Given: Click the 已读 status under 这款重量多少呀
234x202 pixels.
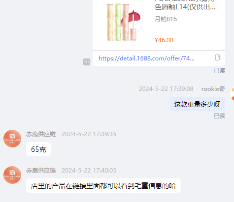Looking at the screenshot, I should (x=219, y=116).
